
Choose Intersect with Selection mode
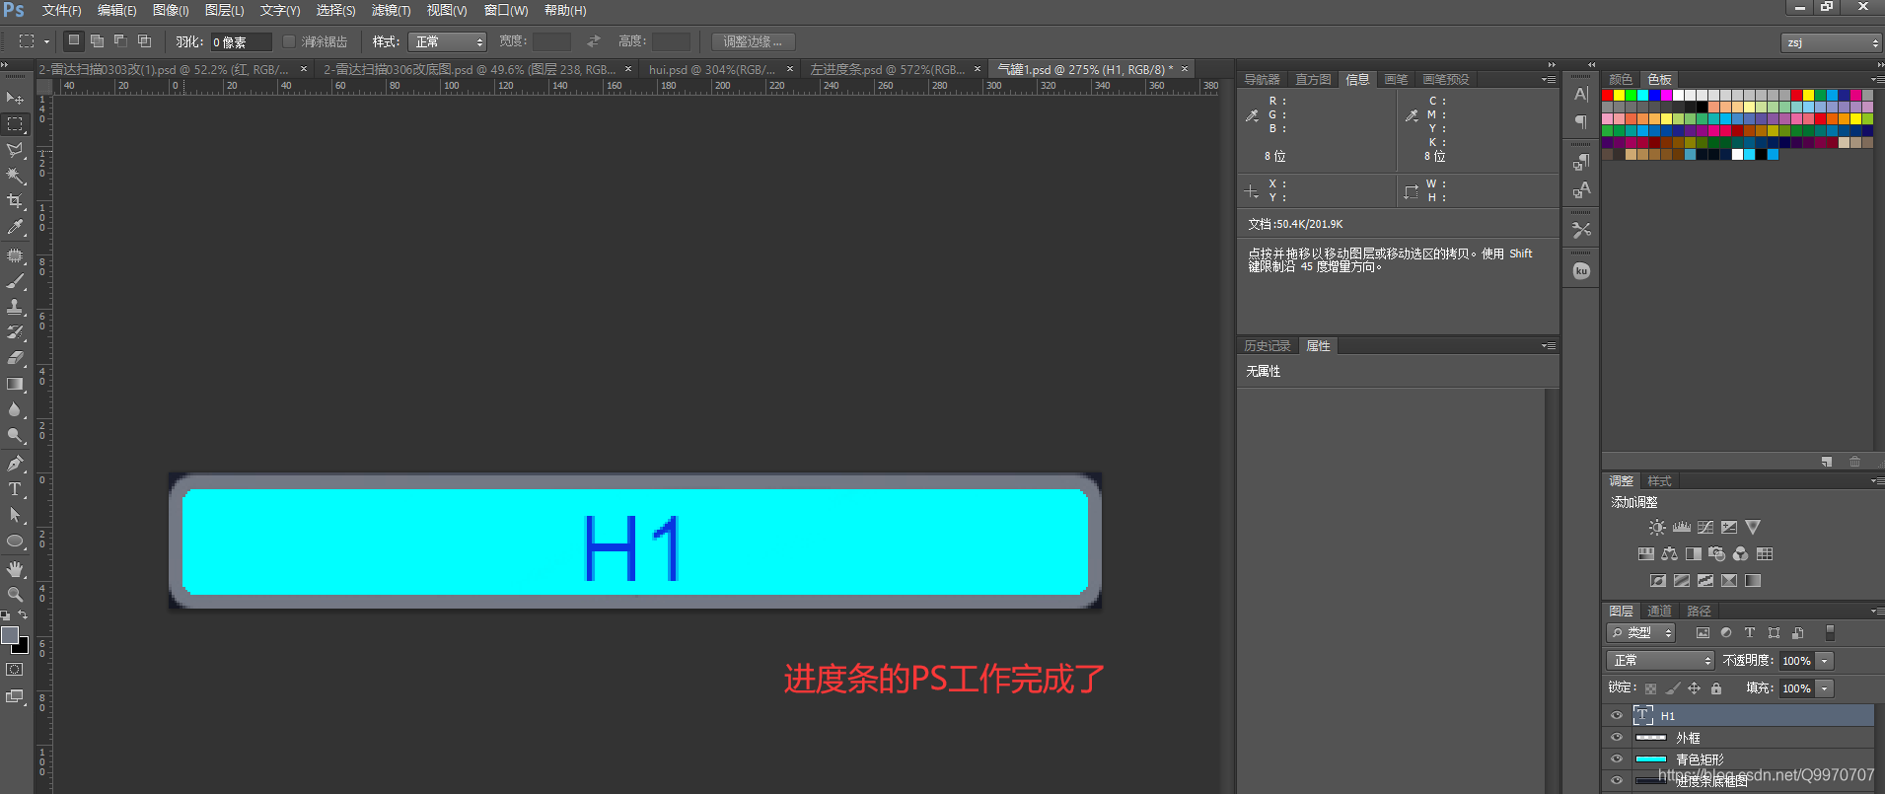[144, 41]
